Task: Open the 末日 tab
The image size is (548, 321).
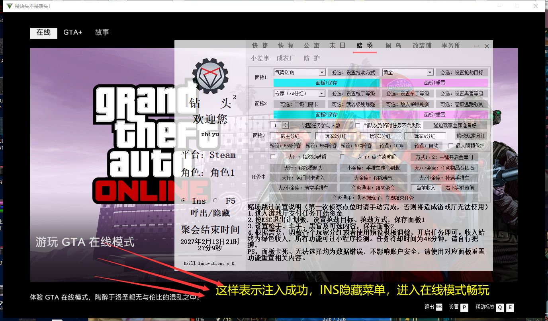Action: click(x=337, y=45)
